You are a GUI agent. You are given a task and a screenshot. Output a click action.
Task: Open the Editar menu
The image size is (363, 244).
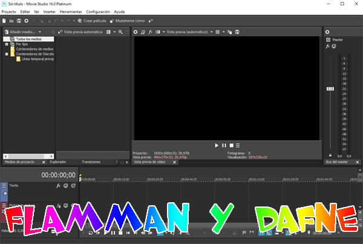tap(25, 12)
